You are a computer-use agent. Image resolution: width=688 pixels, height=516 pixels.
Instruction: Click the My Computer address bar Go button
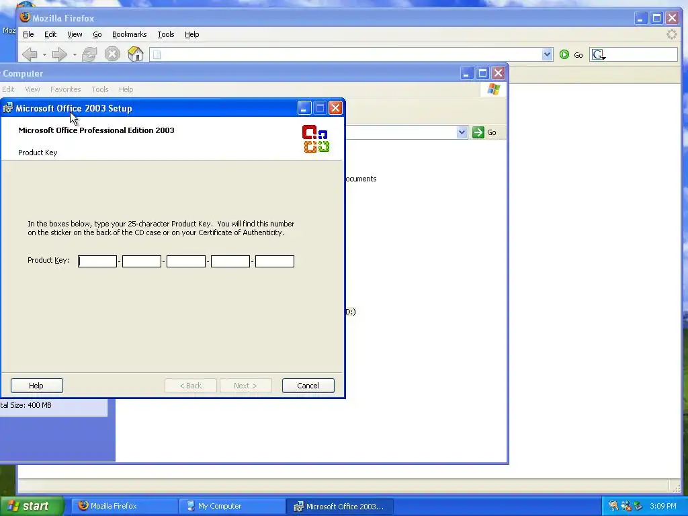pos(484,132)
